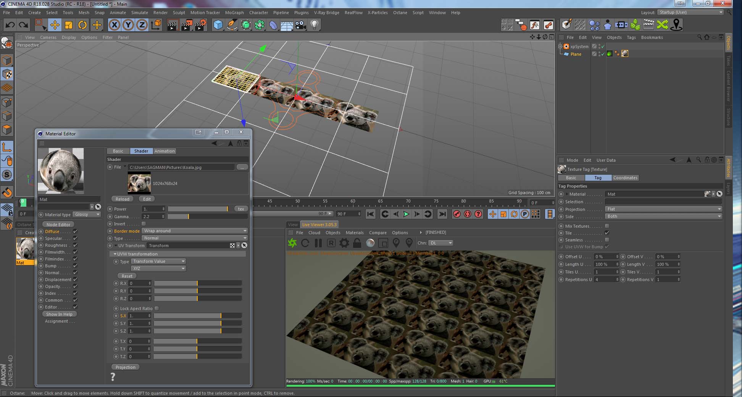Add a Cube primitive object
This screenshot has height=397, width=742.
(218, 25)
